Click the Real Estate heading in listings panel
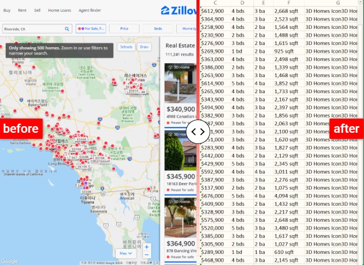 [x=180, y=46]
